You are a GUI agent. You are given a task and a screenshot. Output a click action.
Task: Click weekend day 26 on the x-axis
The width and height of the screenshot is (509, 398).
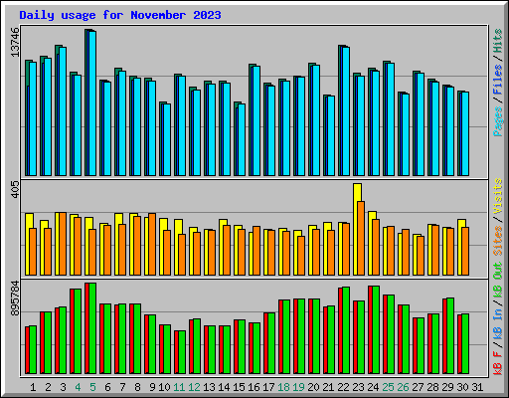click(x=403, y=387)
